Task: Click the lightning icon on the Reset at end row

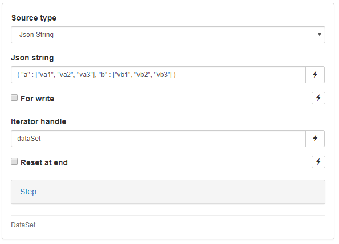Action: tap(318, 162)
